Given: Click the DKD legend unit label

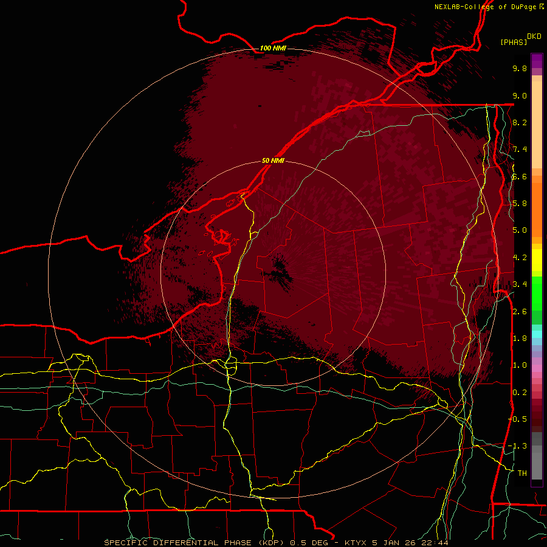Looking at the screenshot, I should pos(534,36).
